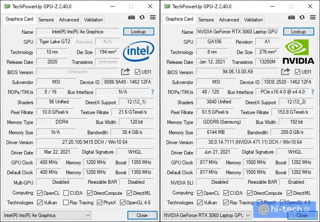Viewport: 320px width, 222px height.
Task: Toggle OpenCL checkbox in NVIDIA window
Action: [200, 193]
